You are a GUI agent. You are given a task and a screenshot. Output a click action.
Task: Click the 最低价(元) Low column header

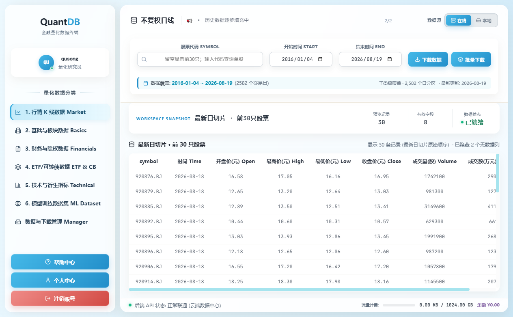click(x=333, y=162)
